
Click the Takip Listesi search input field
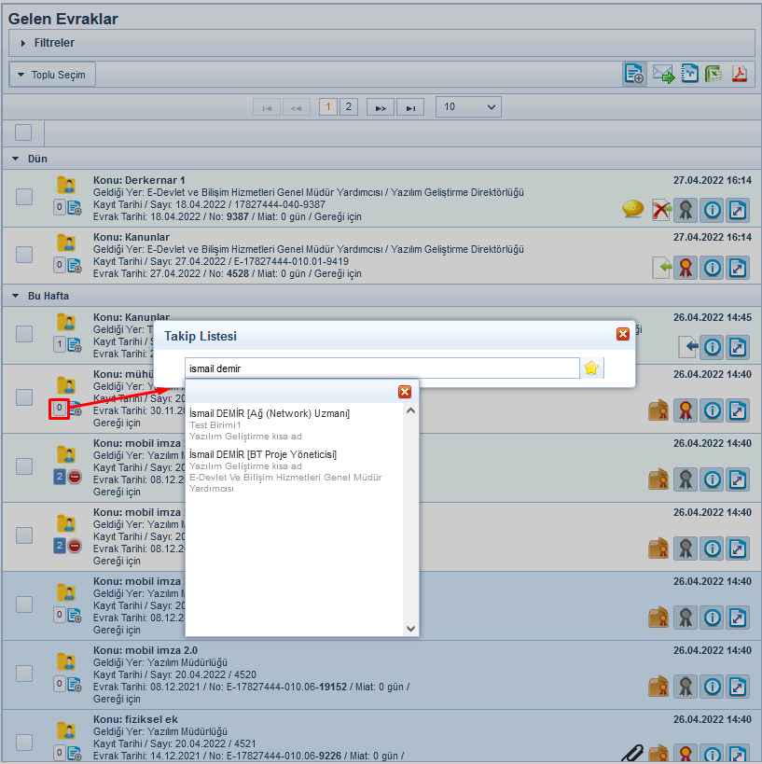pos(381,368)
